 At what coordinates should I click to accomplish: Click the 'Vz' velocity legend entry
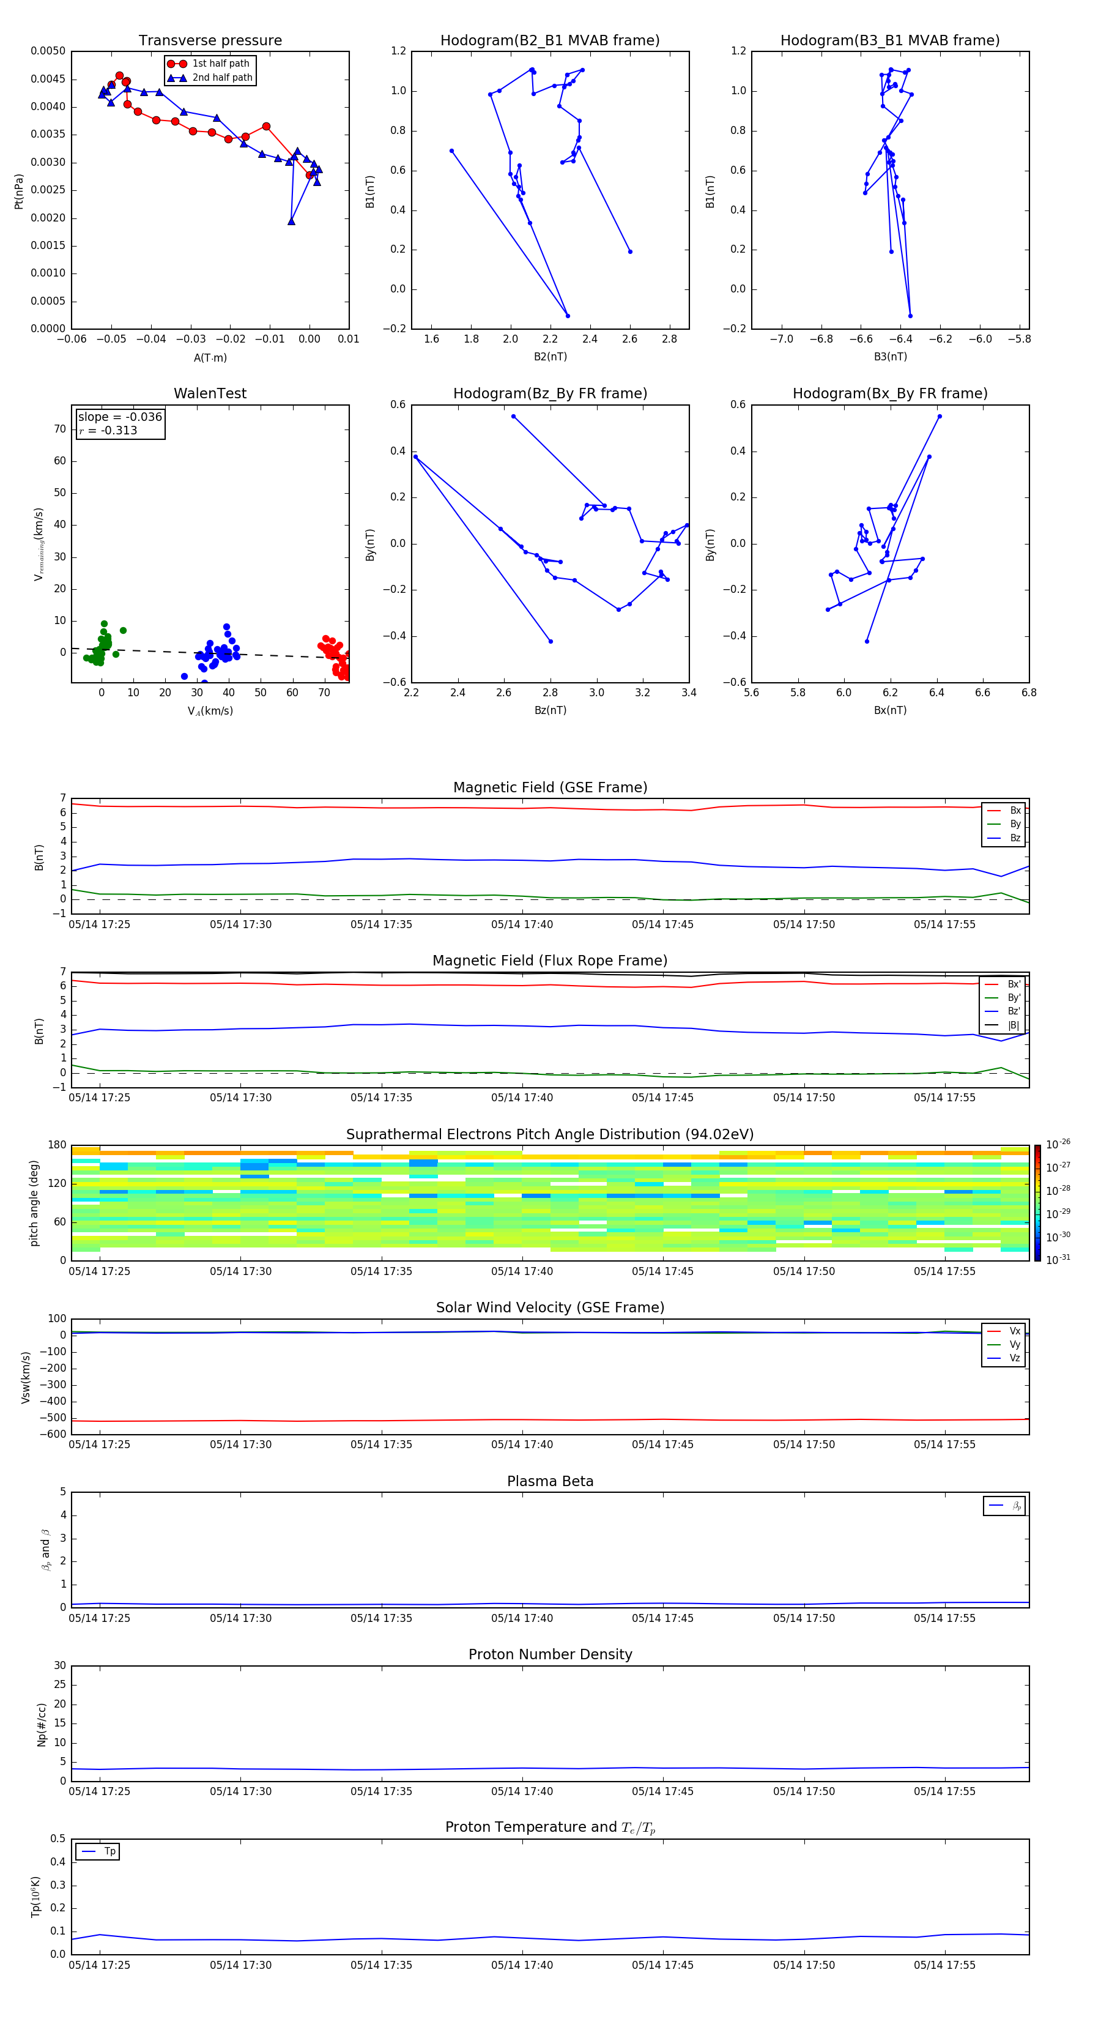1004,1358
